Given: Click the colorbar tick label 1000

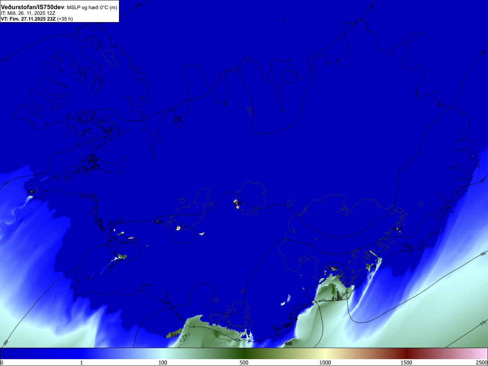Looking at the screenshot, I should coord(325,363).
